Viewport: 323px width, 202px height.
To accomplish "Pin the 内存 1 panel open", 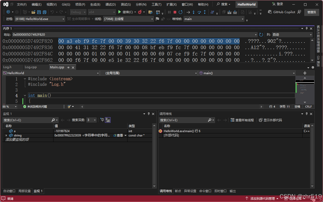I will tap(307, 28).
